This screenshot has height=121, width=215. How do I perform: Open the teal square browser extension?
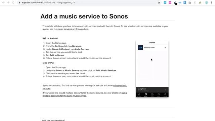click(165, 3)
